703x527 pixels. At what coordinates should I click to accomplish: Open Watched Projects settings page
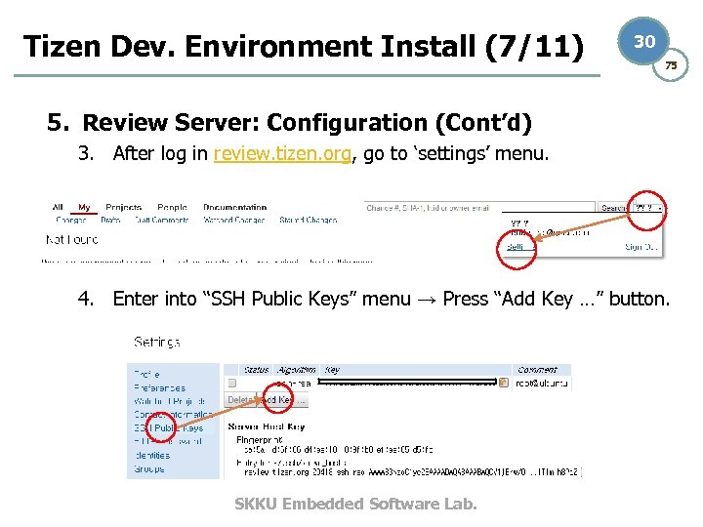click(170, 401)
